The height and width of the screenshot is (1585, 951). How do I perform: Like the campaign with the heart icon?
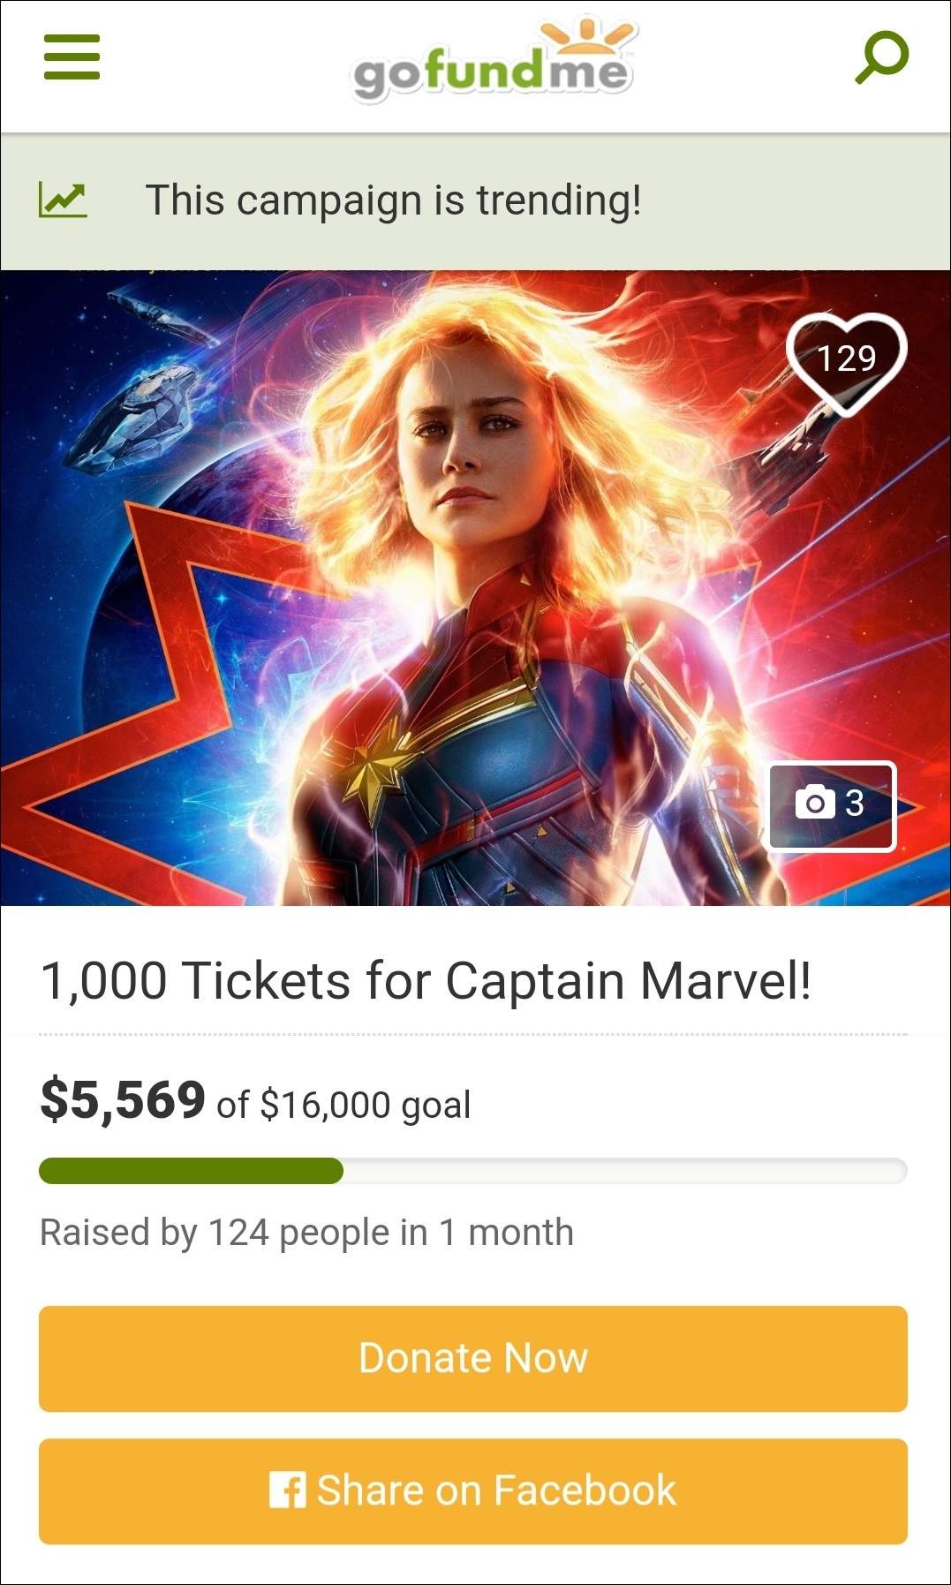click(x=846, y=362)
